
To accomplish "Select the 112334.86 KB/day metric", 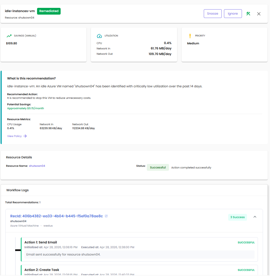I will tap(83, 128).
